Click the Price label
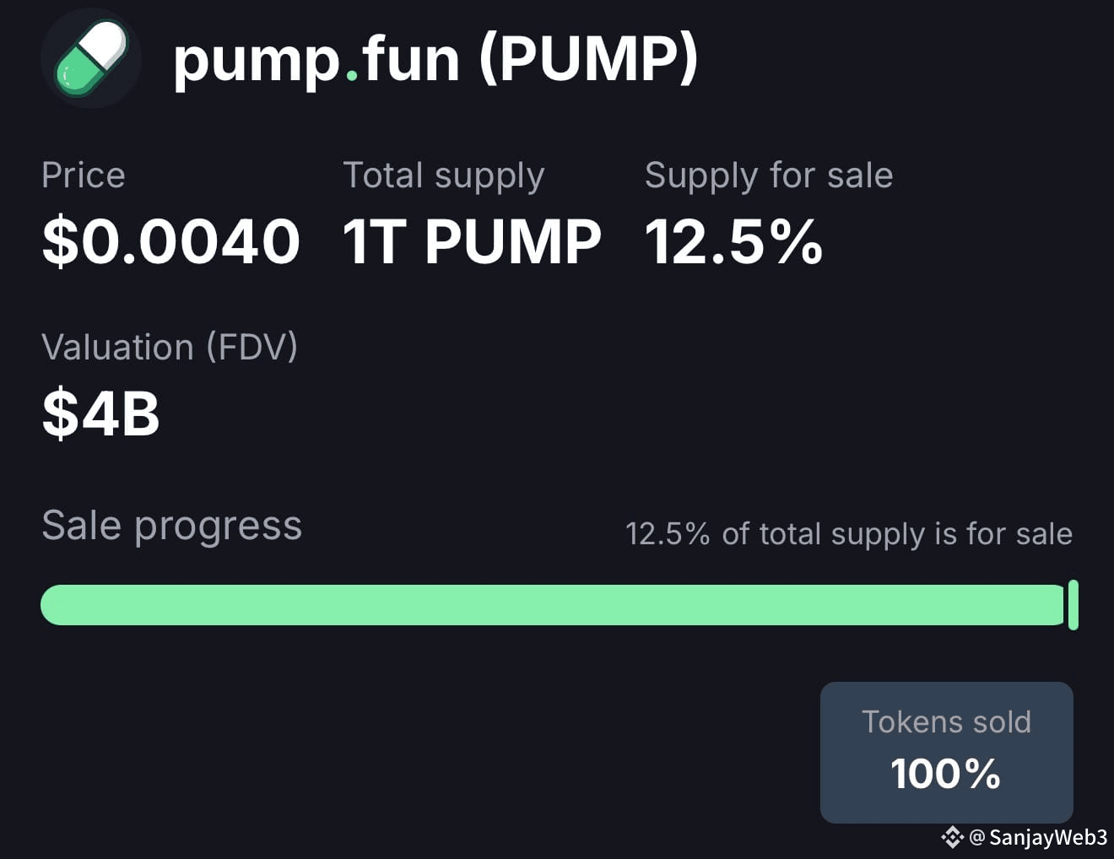The height and width of the screenshot is (859, 1114). [84, 176]
